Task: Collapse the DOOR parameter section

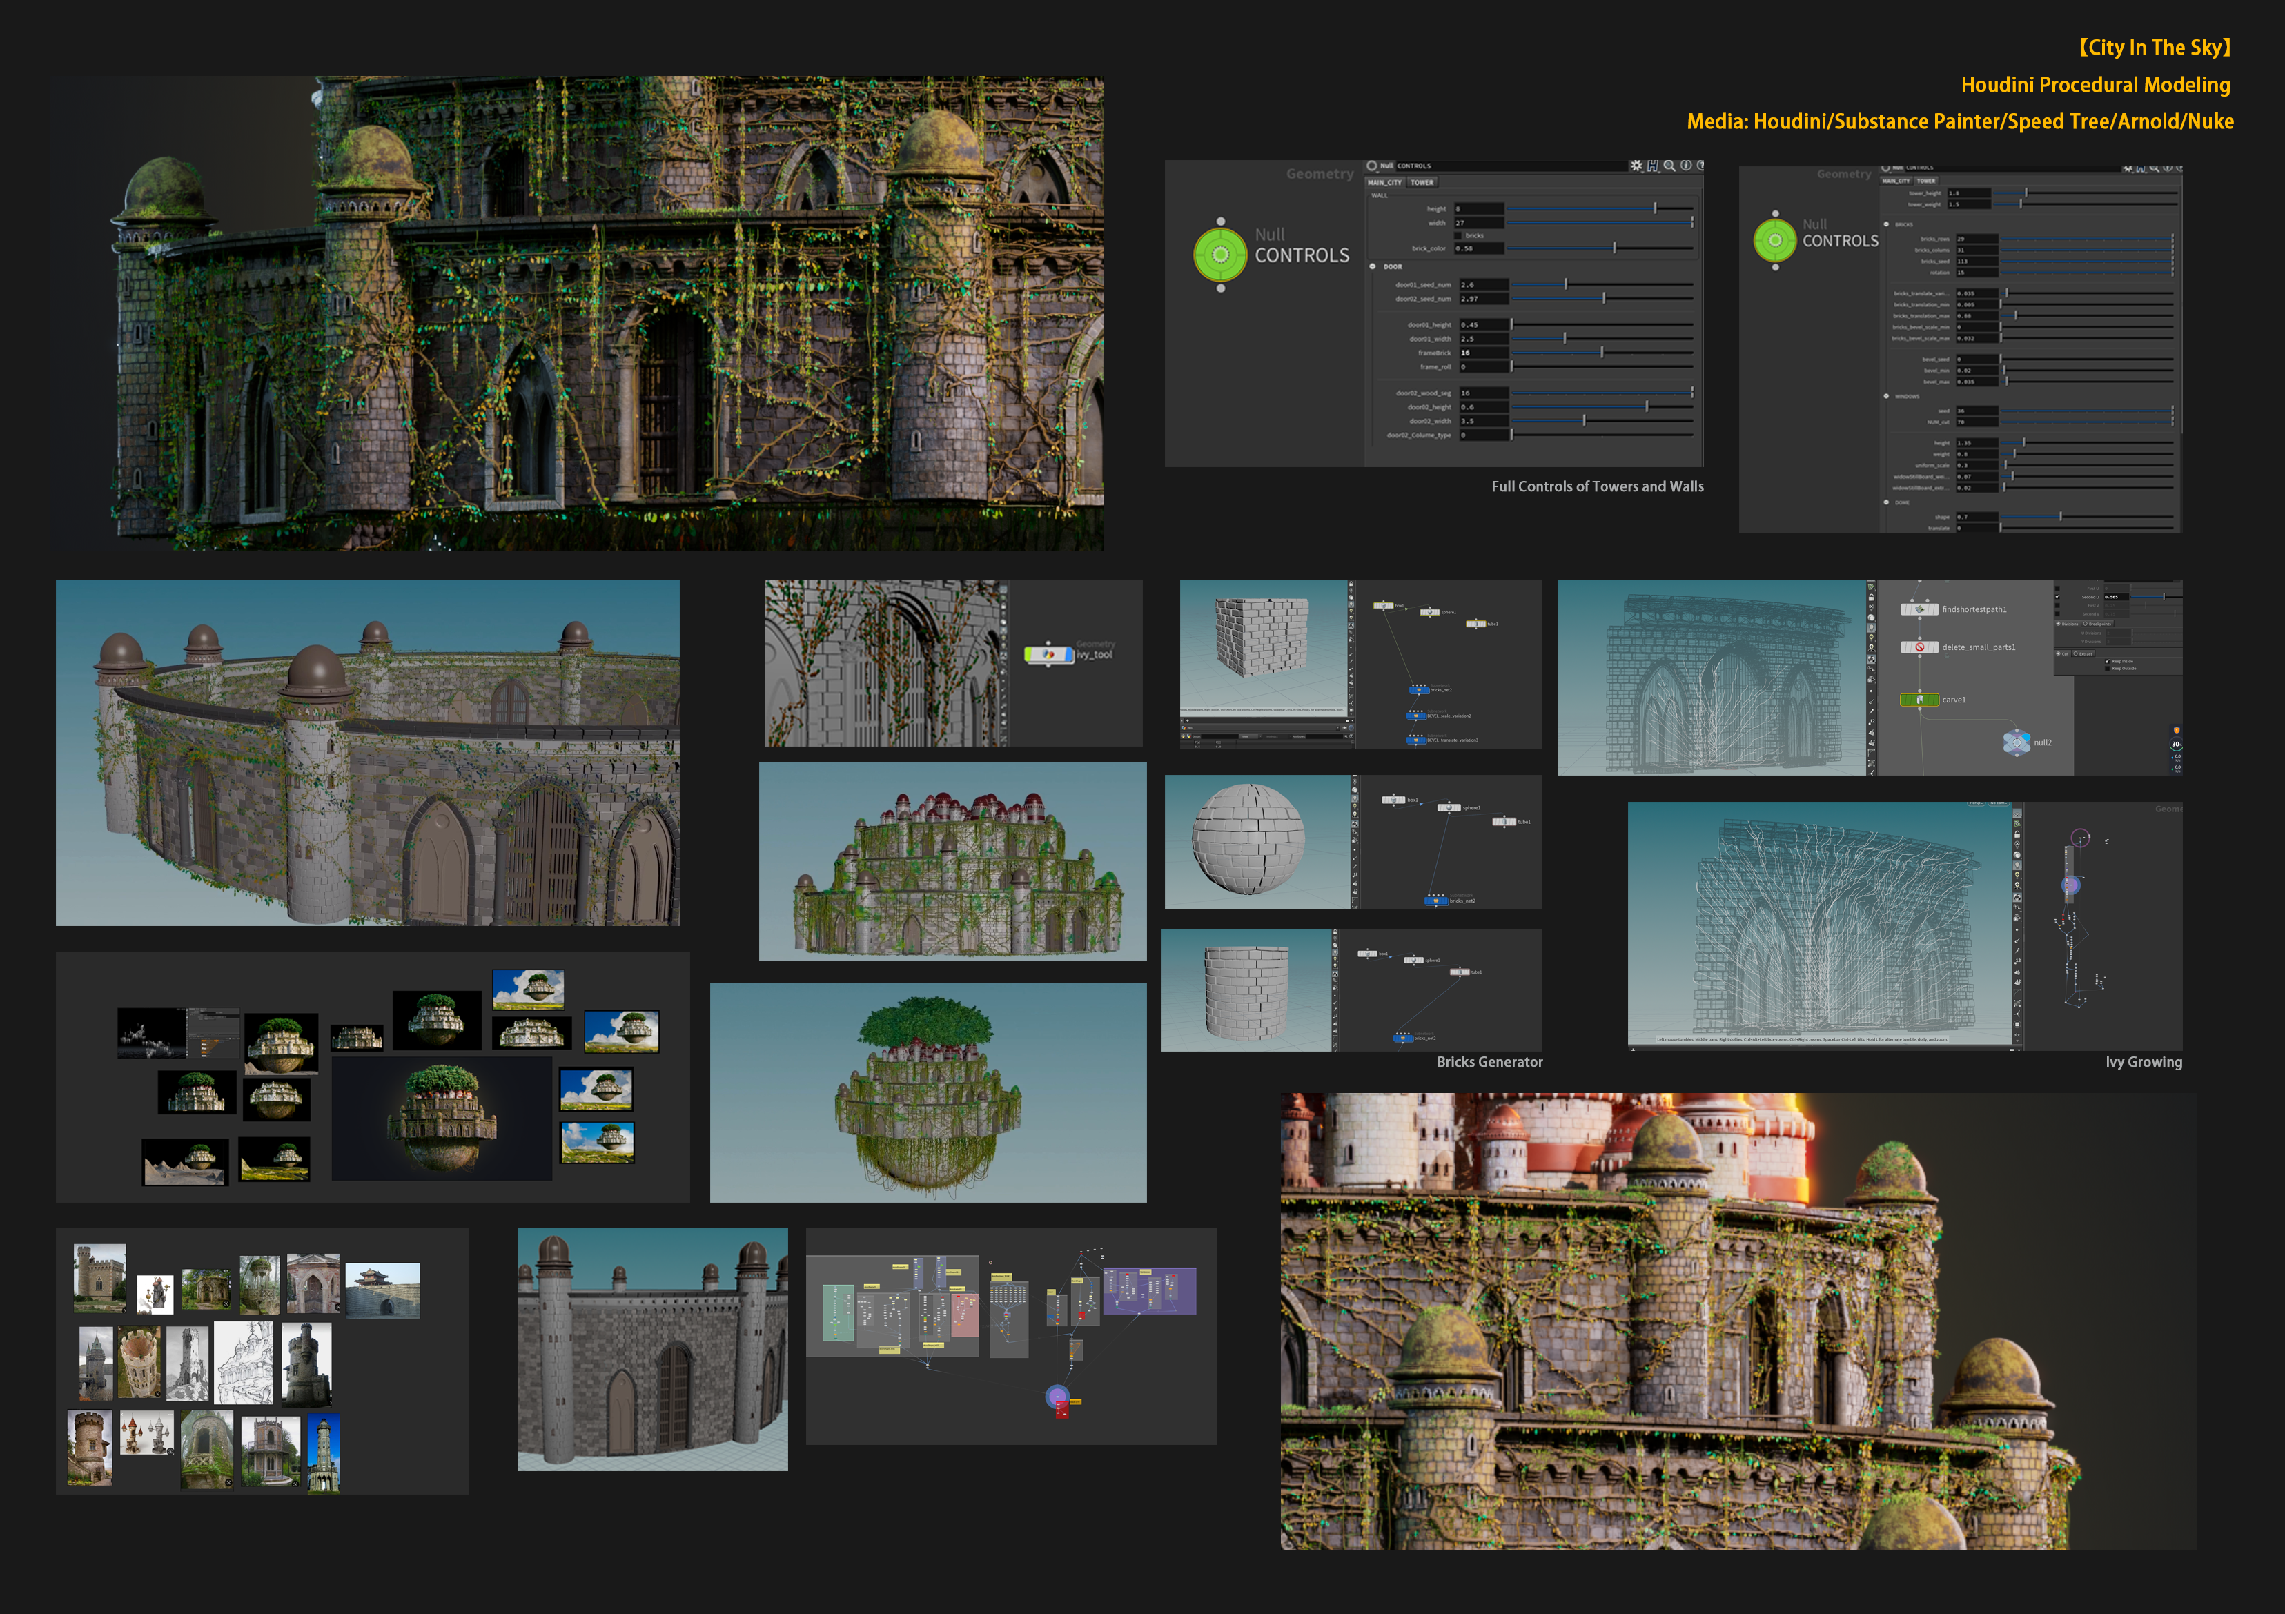Action: pos(1373,266)
